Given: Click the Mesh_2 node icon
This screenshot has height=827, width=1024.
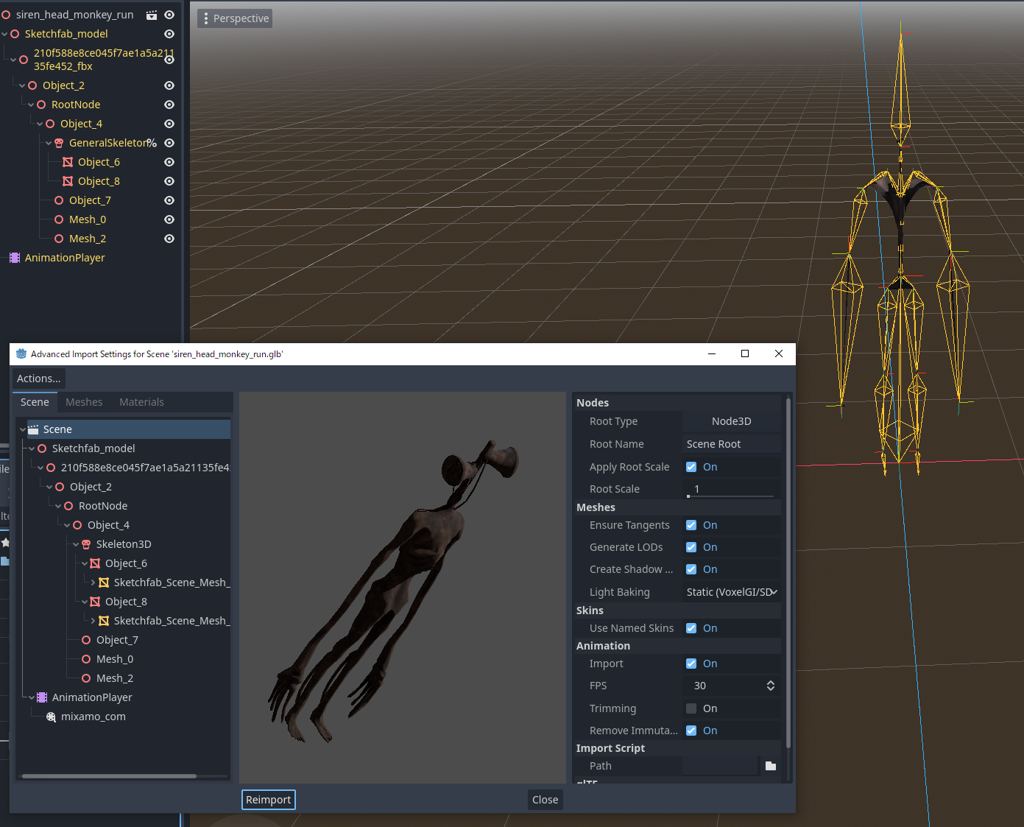Looking at the screenshot, I should [60, 238].
